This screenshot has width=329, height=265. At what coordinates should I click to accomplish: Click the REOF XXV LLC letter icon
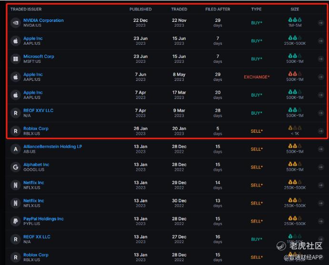16,113
